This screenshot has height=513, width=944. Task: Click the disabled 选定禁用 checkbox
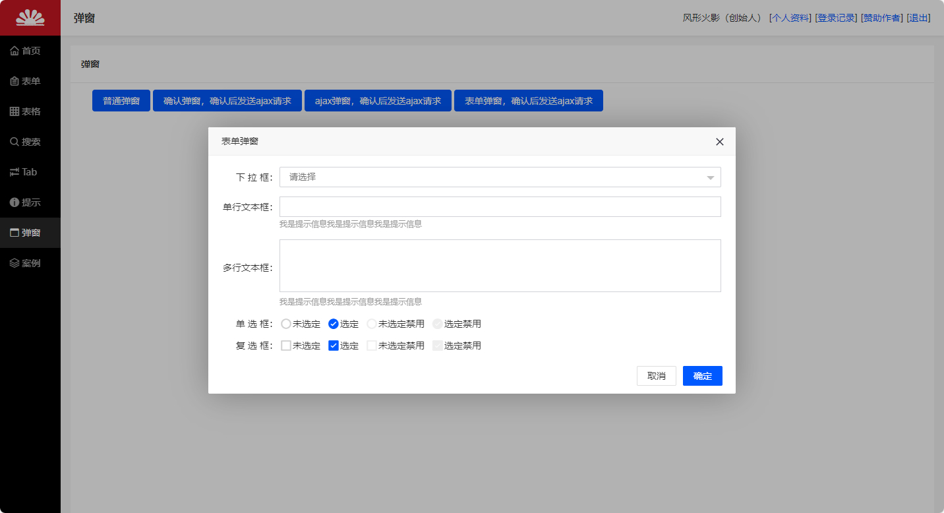click(438, 346)
